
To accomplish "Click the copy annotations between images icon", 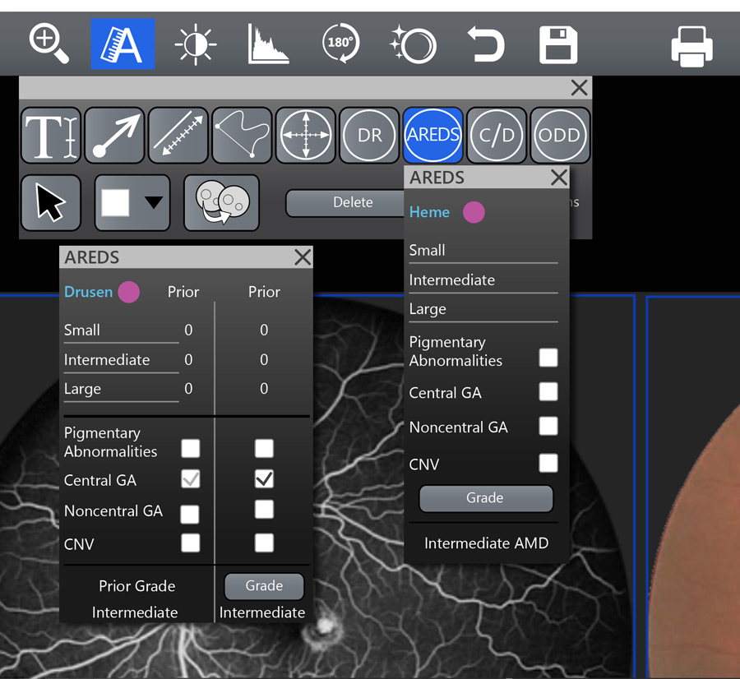I will point(222,203).
